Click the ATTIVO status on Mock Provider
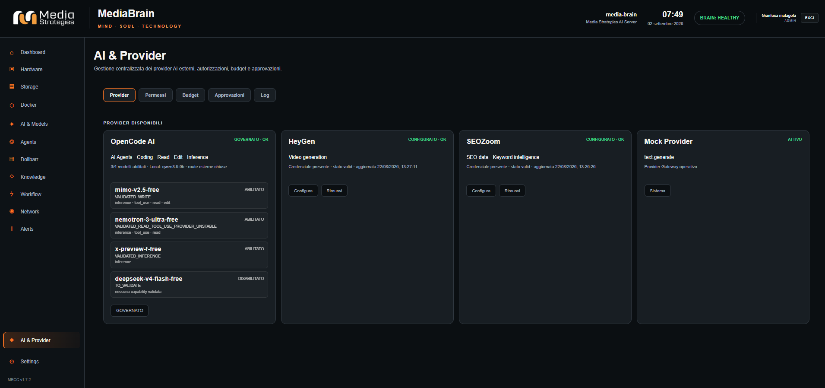The height and width of the screenshot is (388, 825). [x=795, y=140]
